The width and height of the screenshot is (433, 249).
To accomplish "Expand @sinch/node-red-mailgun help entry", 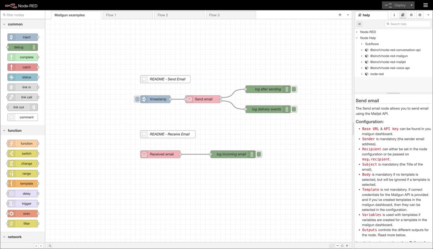I will (362, 56).
